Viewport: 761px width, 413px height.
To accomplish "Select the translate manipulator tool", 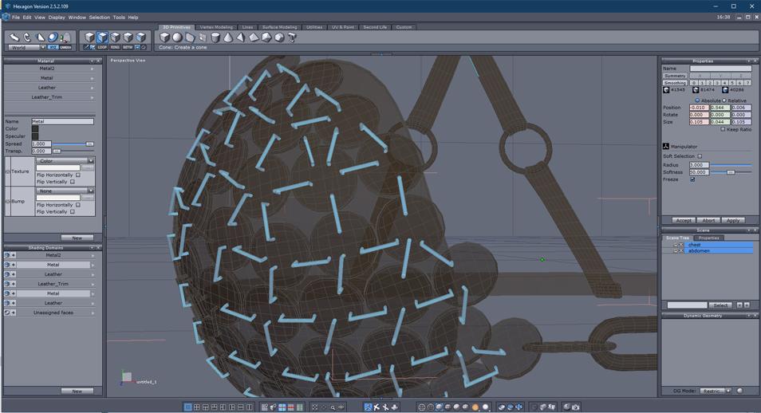I will pyautogui.click(x=14, y=37).
